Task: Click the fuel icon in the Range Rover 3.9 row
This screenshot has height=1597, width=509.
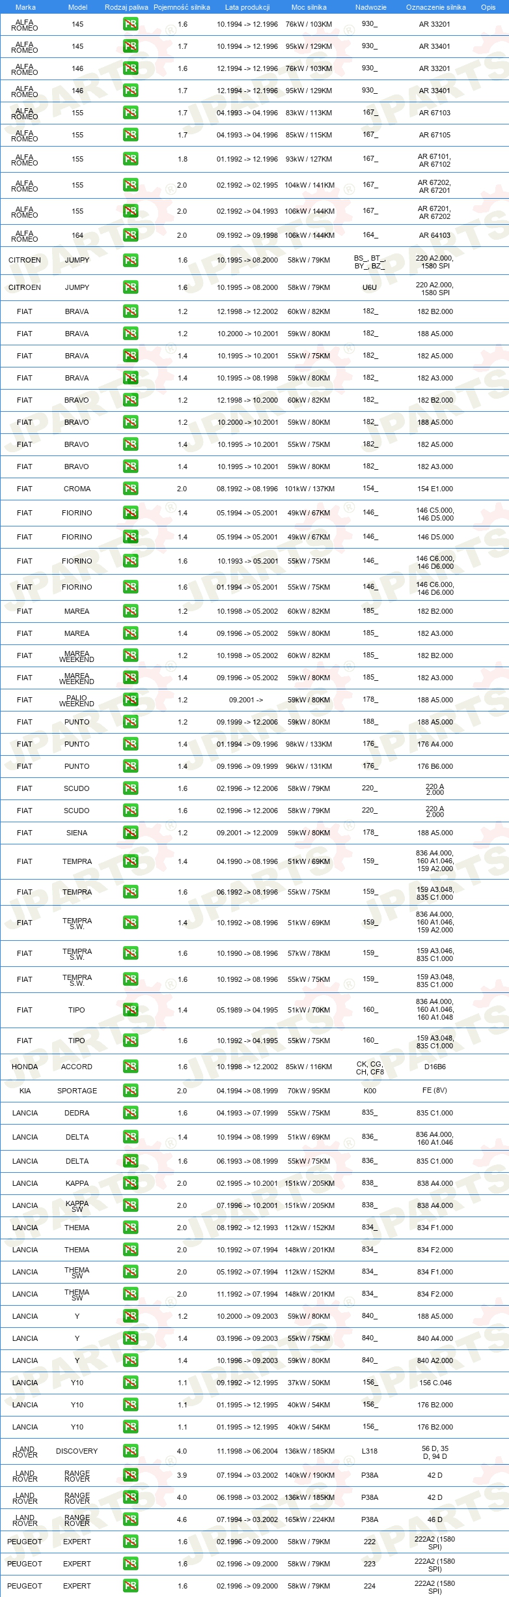Action: (130, 1475)
